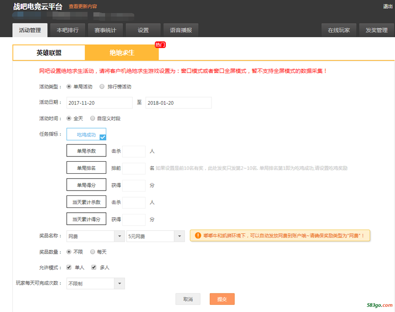Viewport: 395px width, 312px height.
Task: Open the 网费 prize type dropdown
Action: pyautogui.click(x=96, y=236)
